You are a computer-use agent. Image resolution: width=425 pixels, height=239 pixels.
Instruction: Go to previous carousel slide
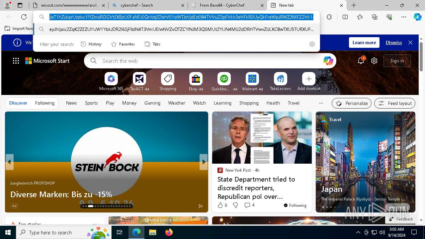9,162
